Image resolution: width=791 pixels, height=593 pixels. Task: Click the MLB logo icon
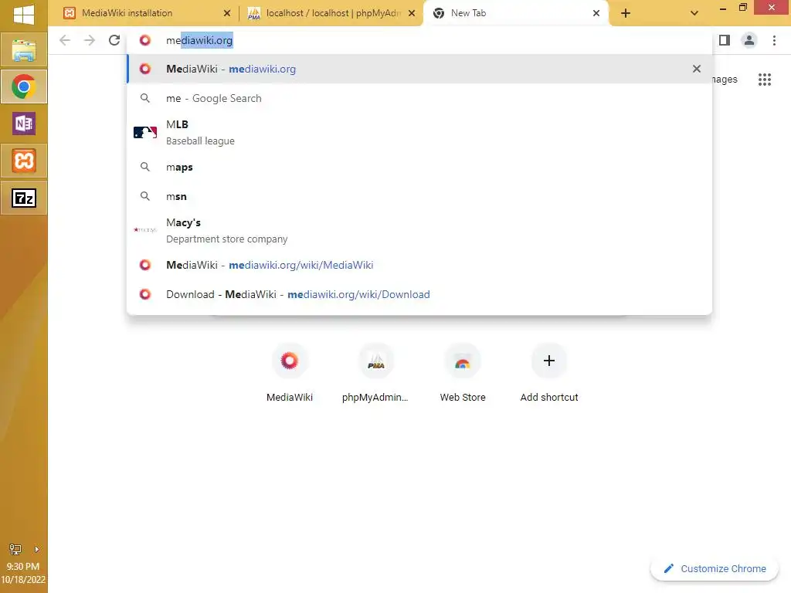pyautogui.click(x=144, y=133)
